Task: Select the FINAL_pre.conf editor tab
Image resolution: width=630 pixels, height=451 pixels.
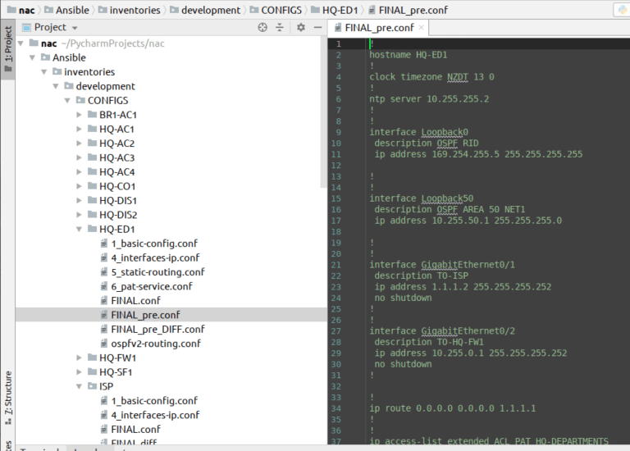Action: (379, 28)
